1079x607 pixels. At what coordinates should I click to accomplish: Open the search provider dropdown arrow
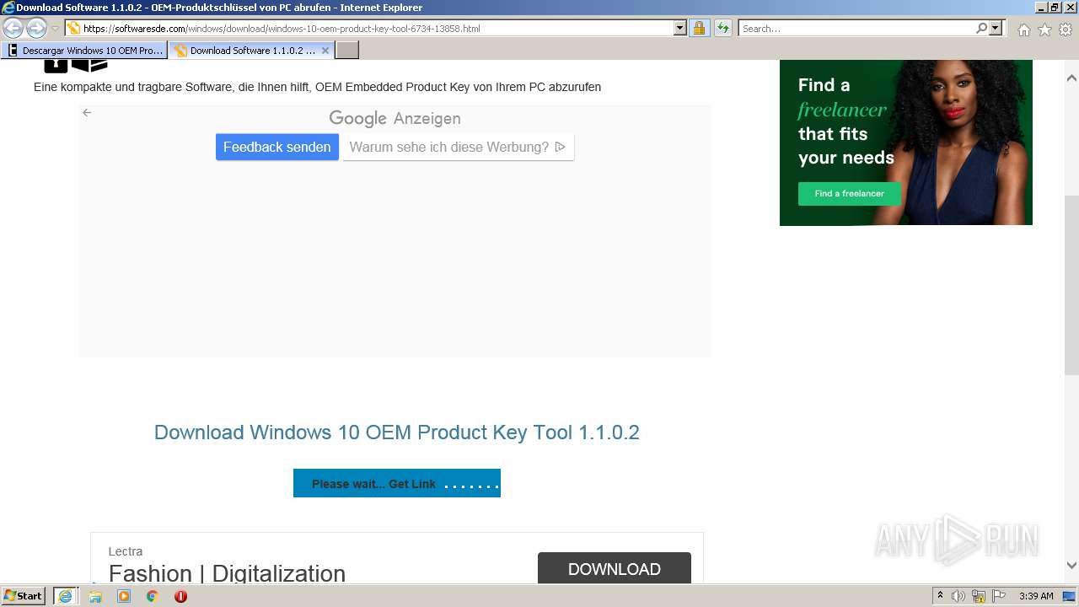996,28
